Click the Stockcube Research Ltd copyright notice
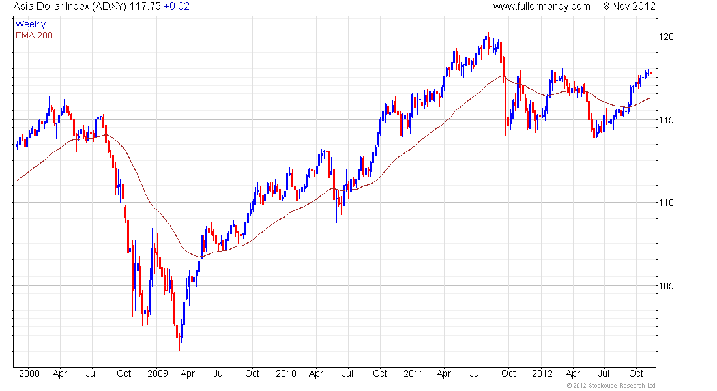 click(x=611, y=386)
